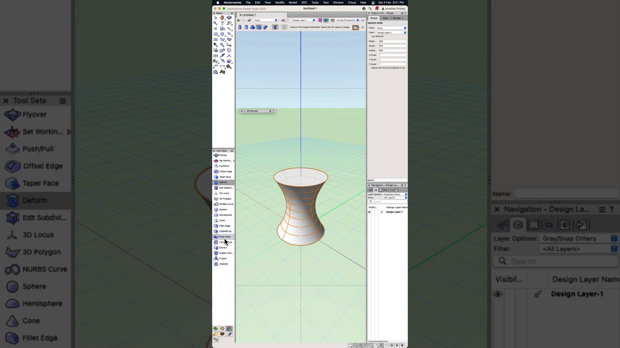Choose the Create Contours tool

(x=223, y=253)
